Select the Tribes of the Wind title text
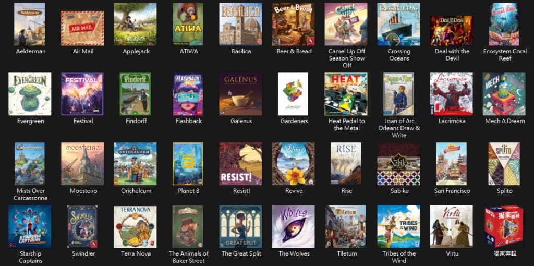 [x=399, y=257]
